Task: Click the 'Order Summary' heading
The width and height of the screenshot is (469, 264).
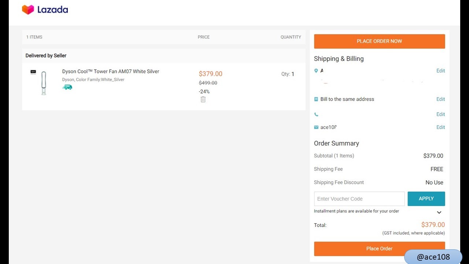Action: click(x=336, y=143)
